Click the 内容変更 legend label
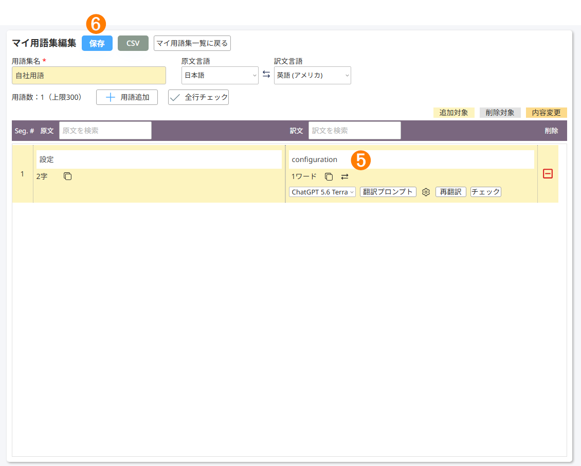 click(546, 113)
